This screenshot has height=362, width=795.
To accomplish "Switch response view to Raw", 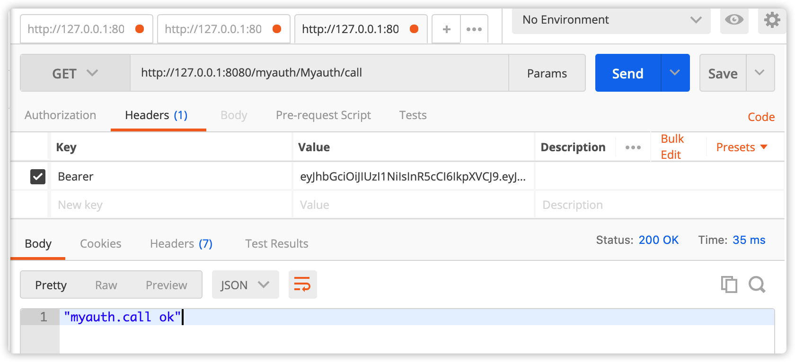I will point(106,285).
